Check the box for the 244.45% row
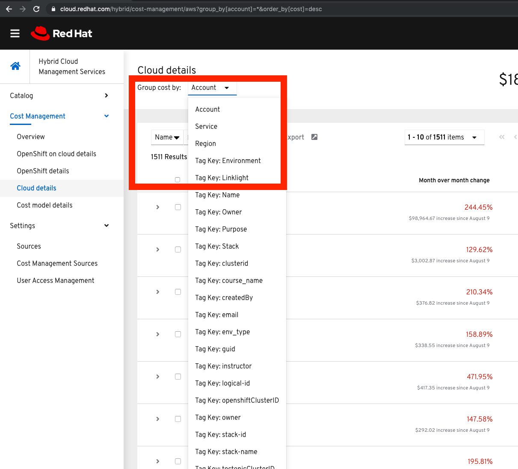Screen dimensions: 518x469 coord(178,207)
